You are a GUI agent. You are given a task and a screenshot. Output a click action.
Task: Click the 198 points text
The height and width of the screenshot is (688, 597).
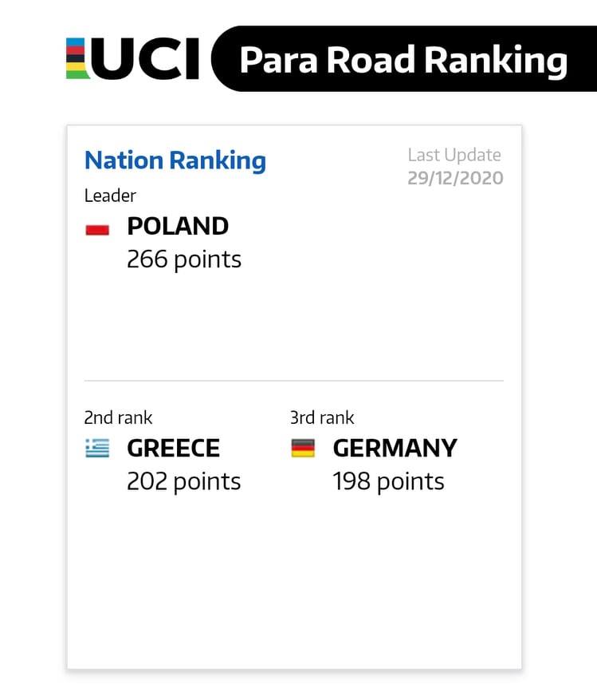(x=388, y=481)
